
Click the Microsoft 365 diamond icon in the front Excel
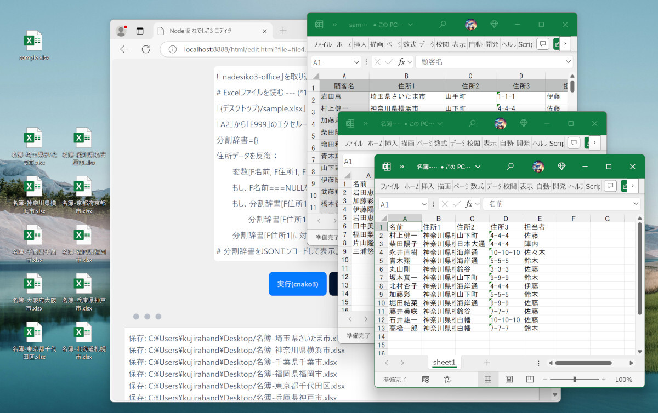pyautogui.click(x=561, y=167)
